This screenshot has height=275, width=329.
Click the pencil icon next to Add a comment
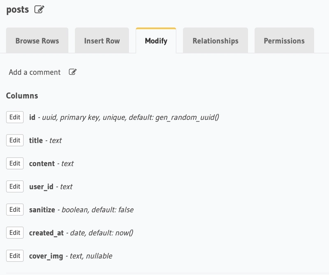pos(73,72)
